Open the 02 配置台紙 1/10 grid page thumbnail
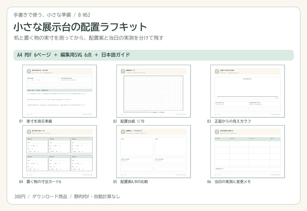 pyautogui.click(x=153, y=91)
